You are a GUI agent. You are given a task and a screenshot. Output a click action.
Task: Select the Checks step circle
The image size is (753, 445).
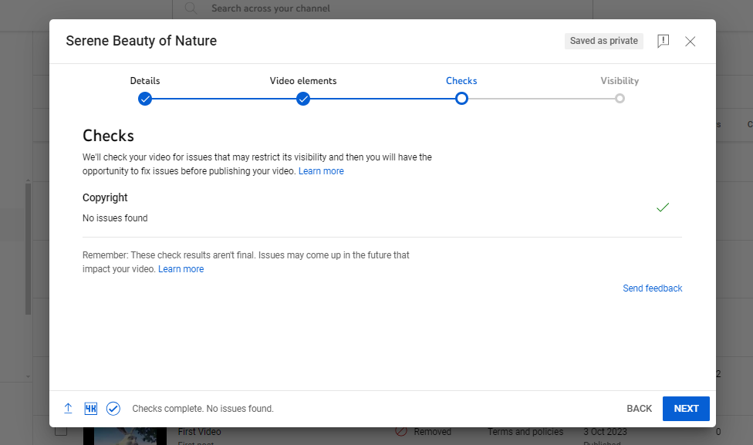click(461, 99)
